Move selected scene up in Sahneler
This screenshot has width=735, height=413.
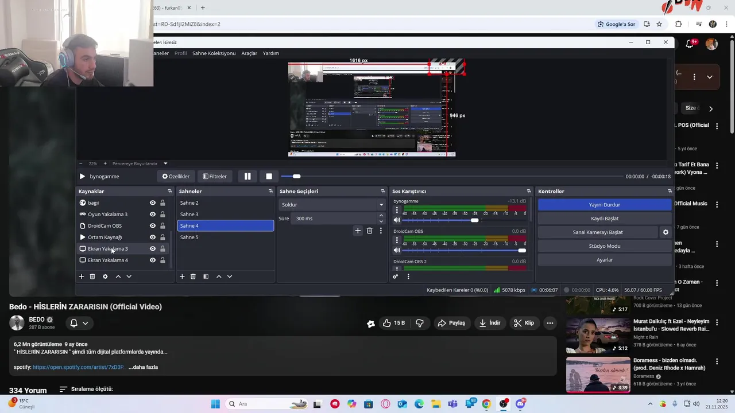tap(219, 276)
